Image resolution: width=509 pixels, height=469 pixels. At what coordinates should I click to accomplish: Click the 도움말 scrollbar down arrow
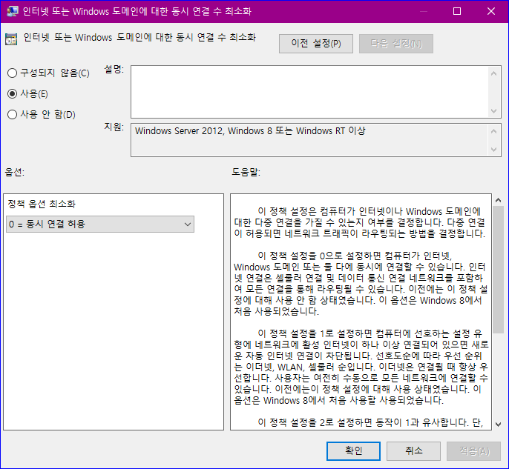click(x=499, y=424)
